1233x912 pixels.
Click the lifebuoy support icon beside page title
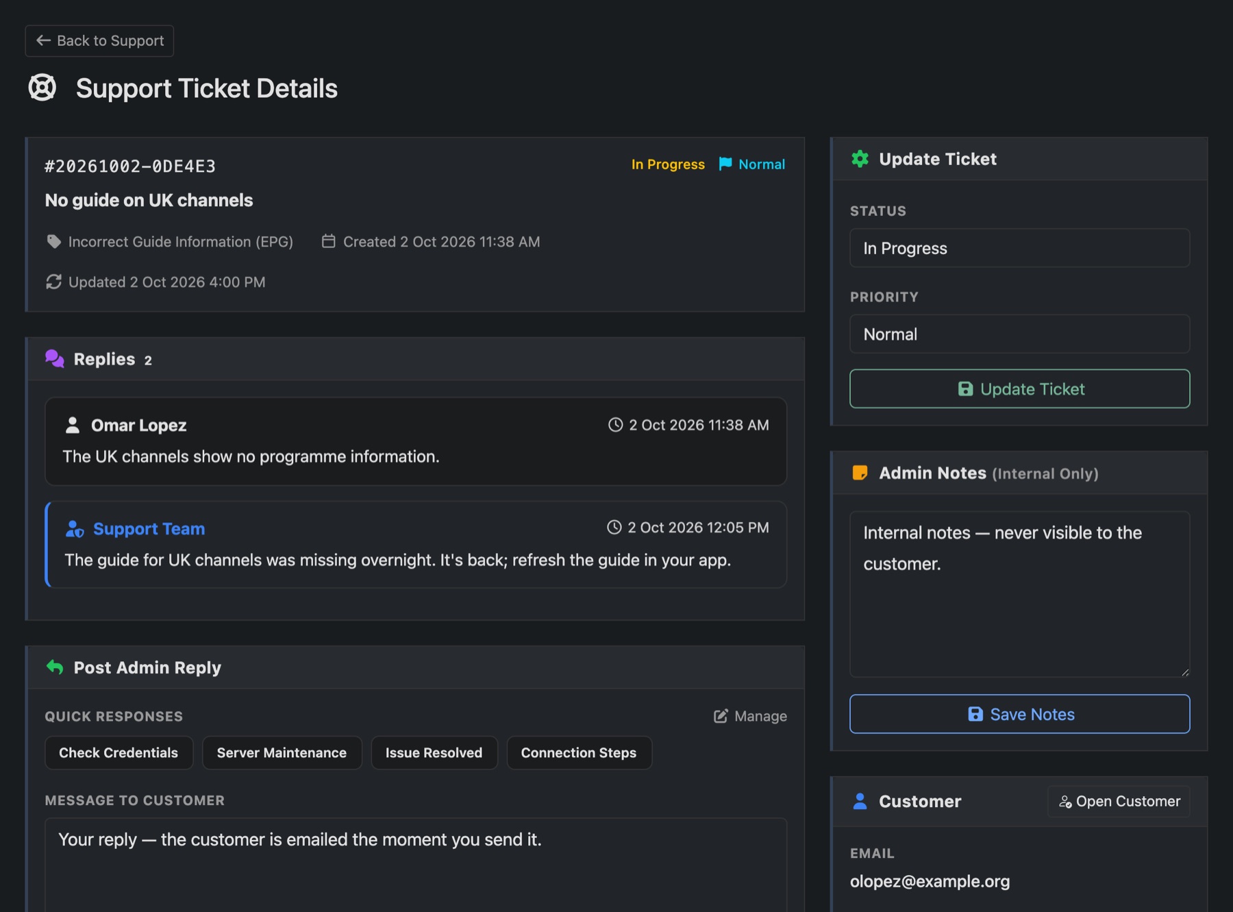42,88
